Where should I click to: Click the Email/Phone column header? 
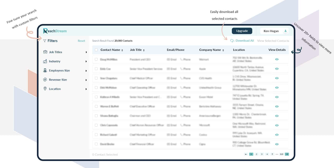click(176, 50)
